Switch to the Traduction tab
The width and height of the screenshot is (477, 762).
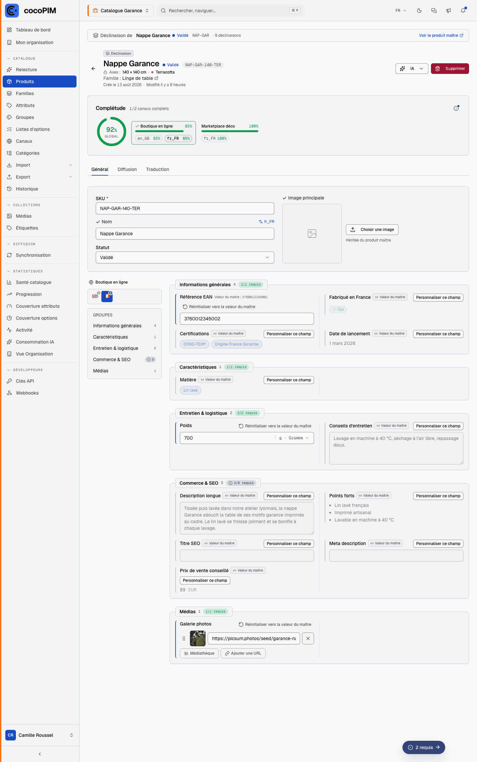(x=158, y=169)
